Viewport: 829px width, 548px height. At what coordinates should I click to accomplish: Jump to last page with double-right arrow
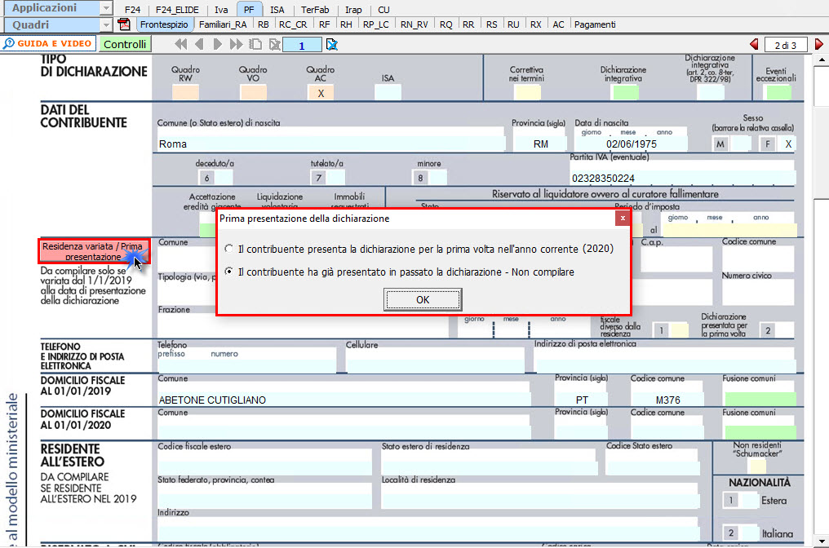click(236, 44)
